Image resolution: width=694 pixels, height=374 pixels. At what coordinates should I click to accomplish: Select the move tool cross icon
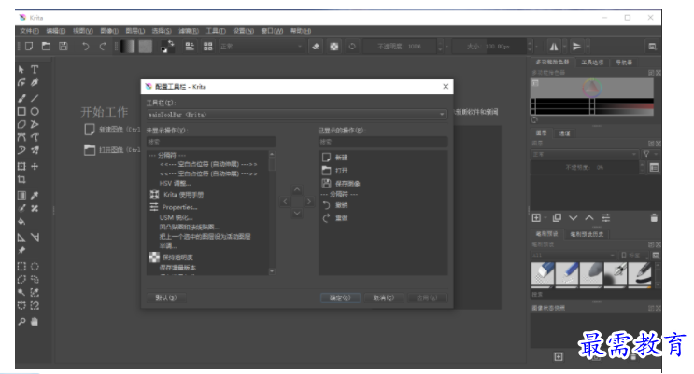(x=35, y=166)
